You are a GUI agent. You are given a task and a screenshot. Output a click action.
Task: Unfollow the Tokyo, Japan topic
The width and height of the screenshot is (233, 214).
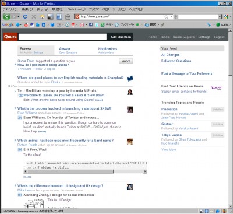click(218, 135)
